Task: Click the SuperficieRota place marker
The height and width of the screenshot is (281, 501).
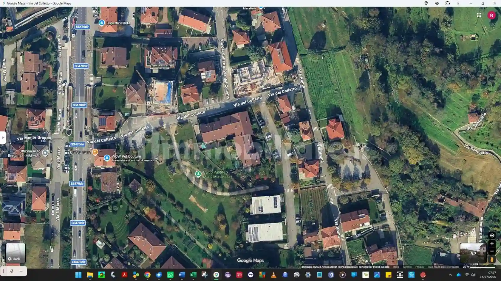Action: 102,23
